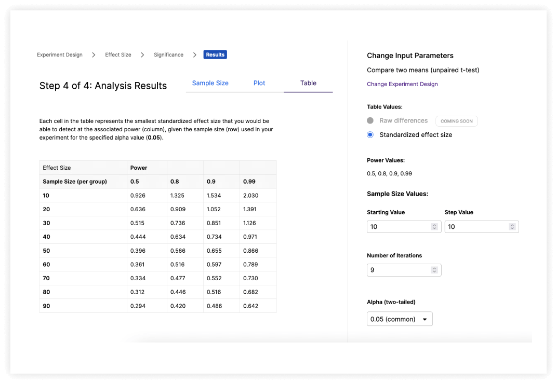Open the Plot tab
This screenshot has height=384, width=557.
click(259, 83)
